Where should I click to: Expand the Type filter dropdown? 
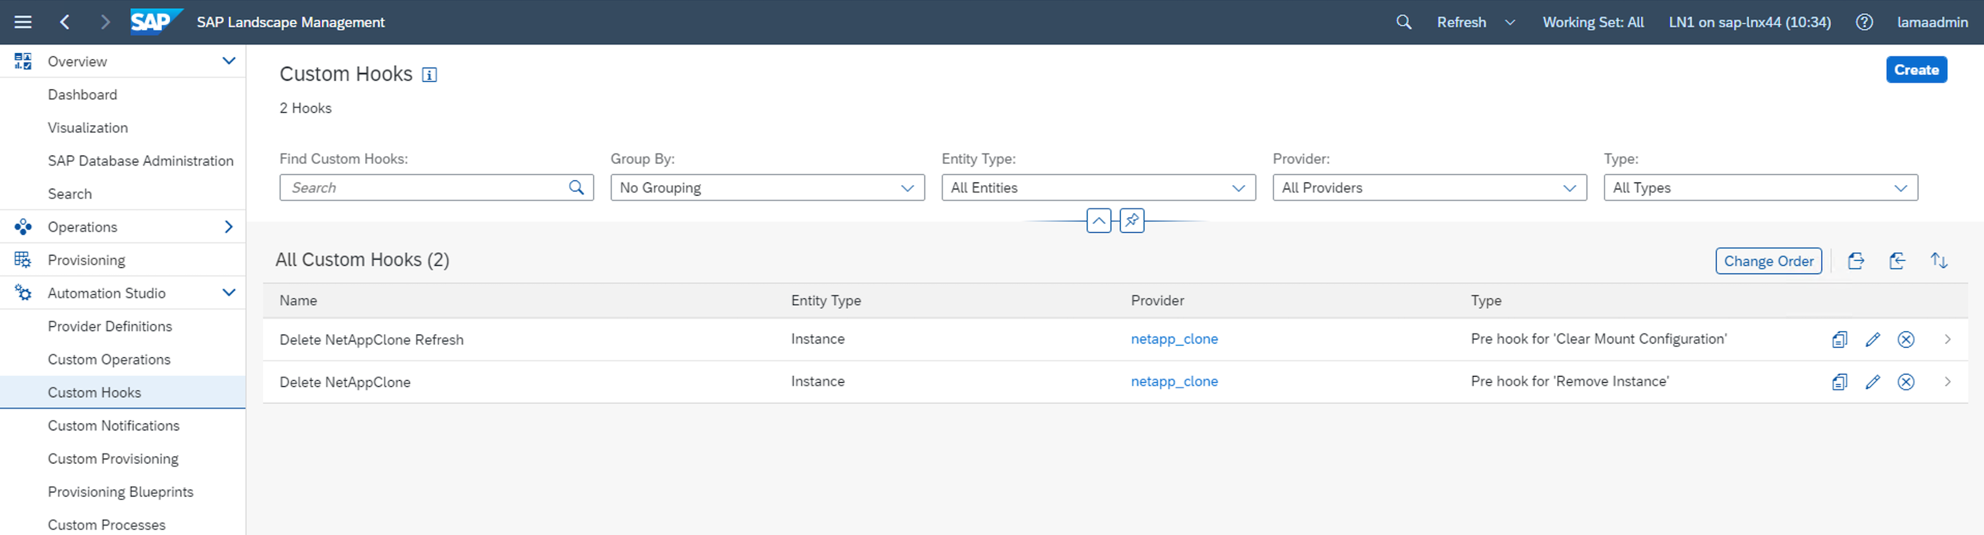pos(1760,188)
